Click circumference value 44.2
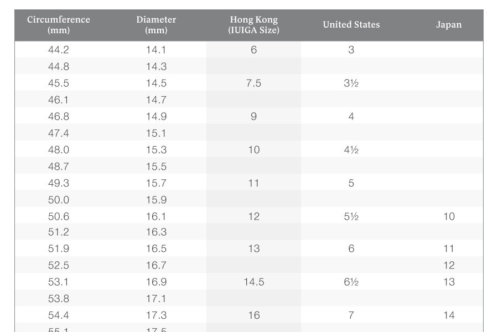This screenshot has height=332, width=498. coord(59,50)
